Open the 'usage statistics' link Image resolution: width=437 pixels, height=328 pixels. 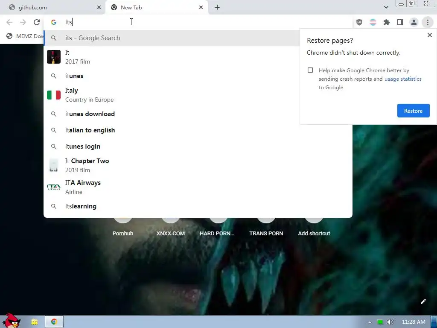click(403, 79)
